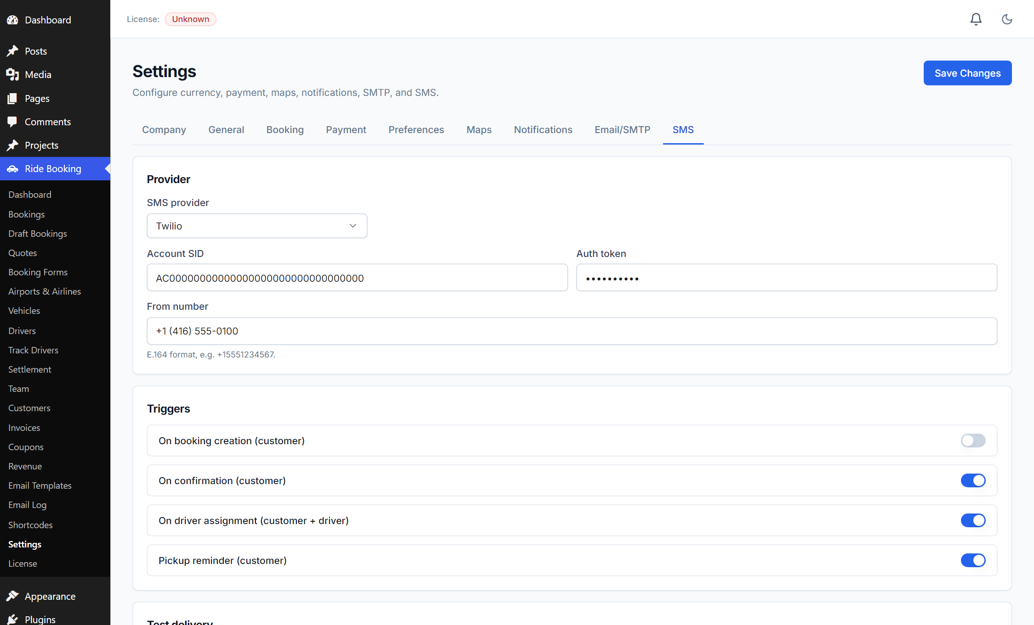Click Settings in Ride Booking submenu
Screen dimensions: 1034x625
pyautogui.click(x=25, y=544)
